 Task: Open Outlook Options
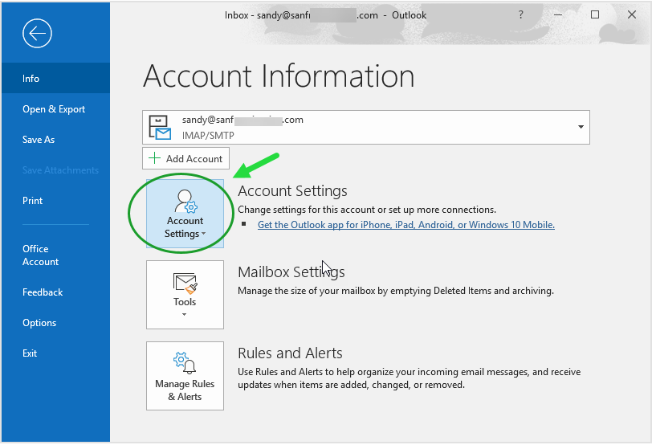39,323
